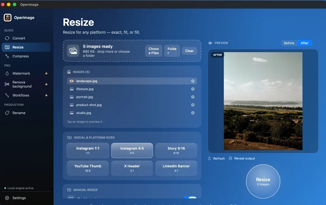The height and width of the screenshot is (205, 326).
Task: Click the Pro diamond badge next to Watermark
Action: [x=46, y=73]
